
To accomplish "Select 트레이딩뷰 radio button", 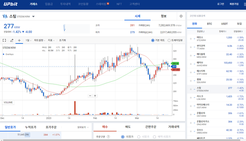I will pyautogui.click(x=169, y=40).
